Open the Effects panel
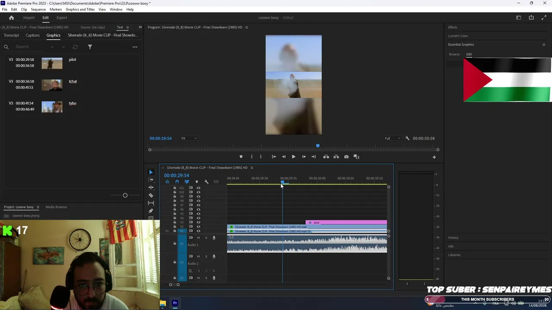Image resolution: width=552 pixels, height=310 pixels. pos(453,27)
